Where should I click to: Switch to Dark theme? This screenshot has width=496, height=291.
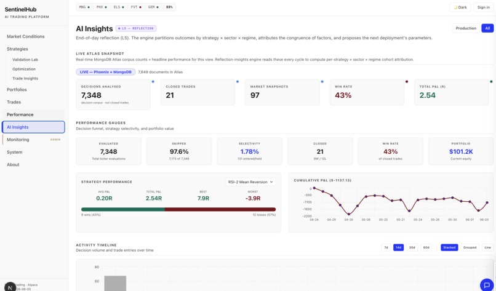(x=460, y=7)
